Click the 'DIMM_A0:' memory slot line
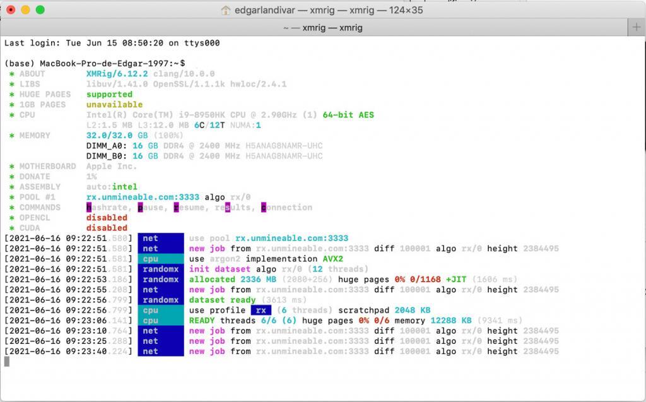The width and height of the screenshot is (646, 402). coord(204,146)
